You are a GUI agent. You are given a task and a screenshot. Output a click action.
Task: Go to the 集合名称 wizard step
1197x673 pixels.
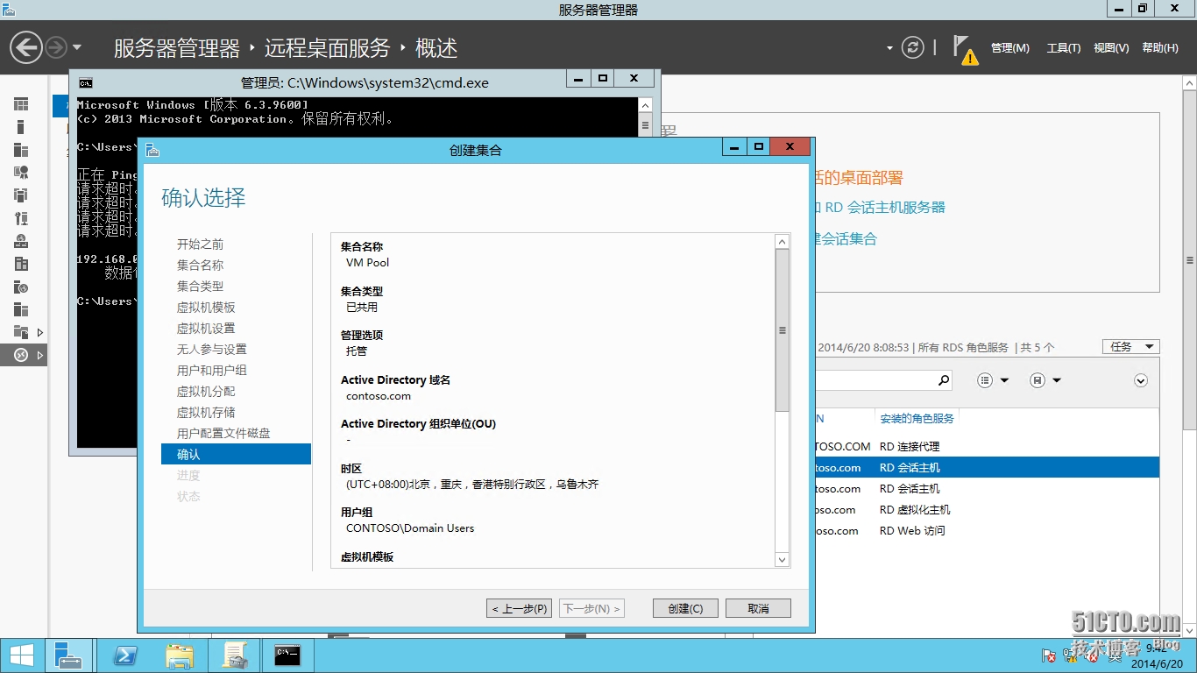[x=200, y=266]
